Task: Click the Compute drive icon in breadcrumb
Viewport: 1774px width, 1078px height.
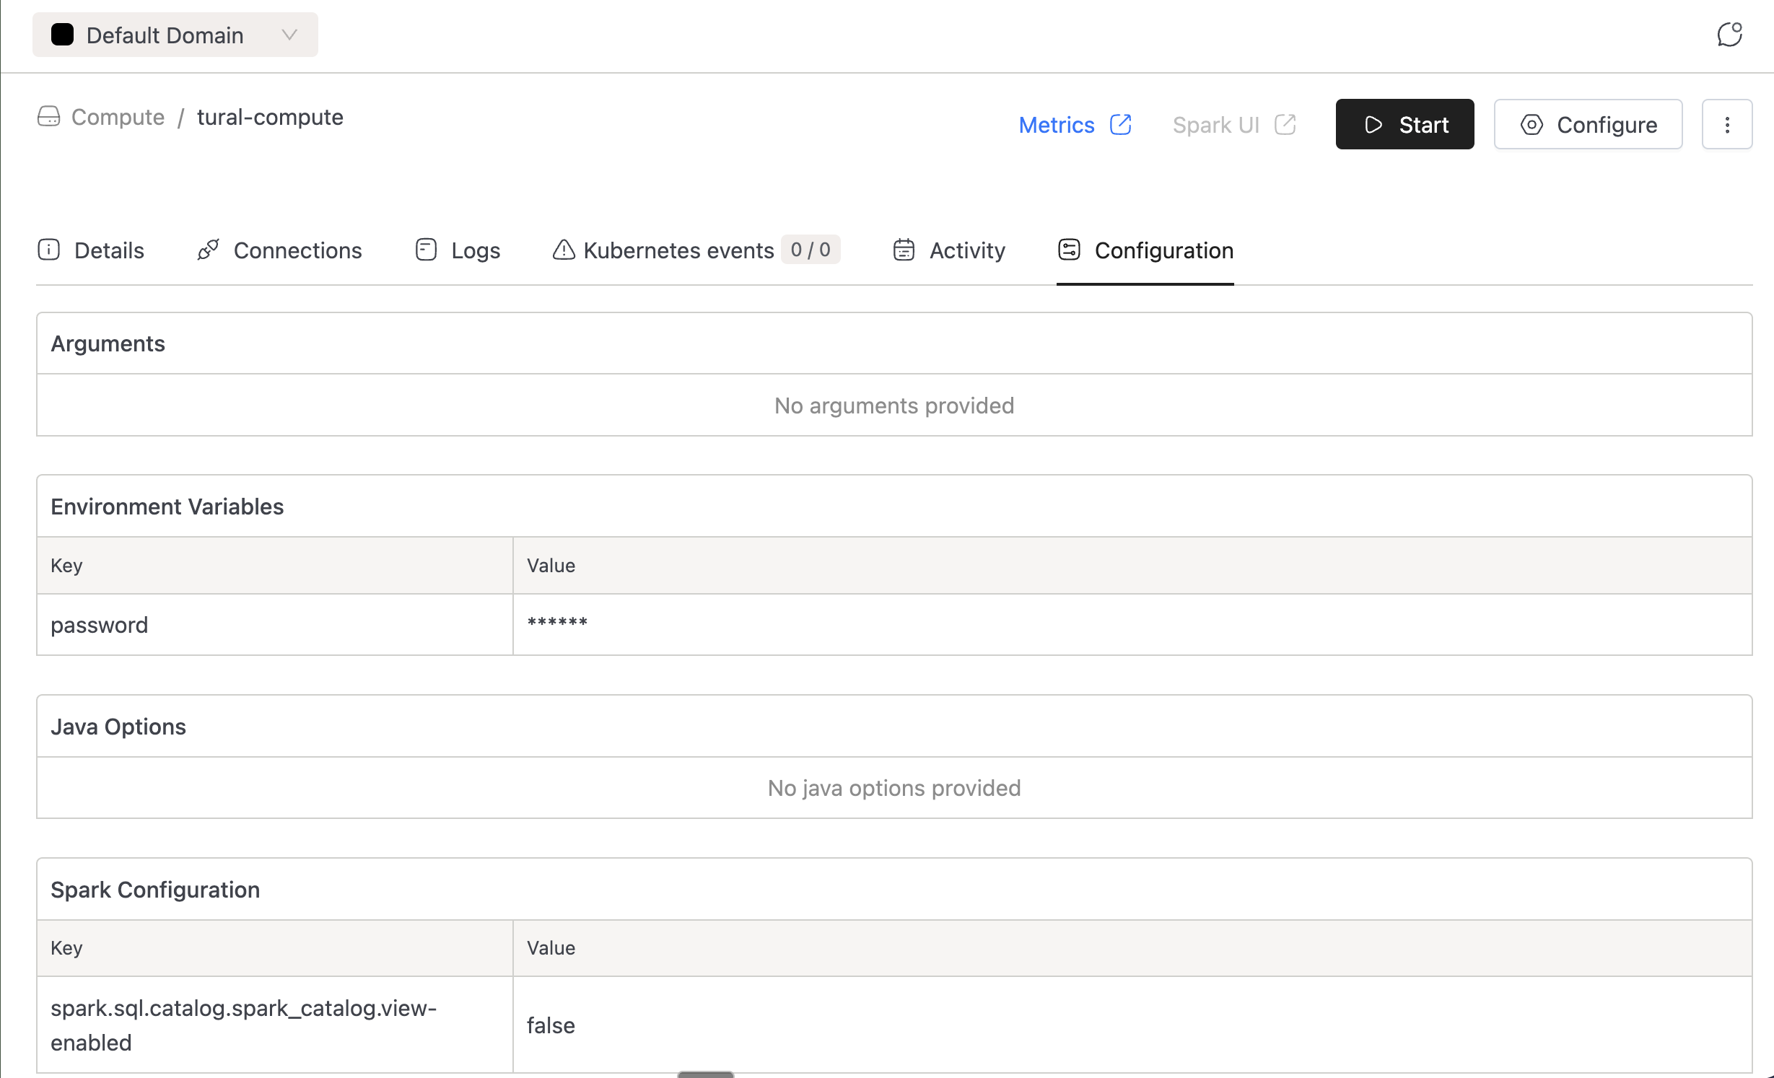Action: (48, 117)
